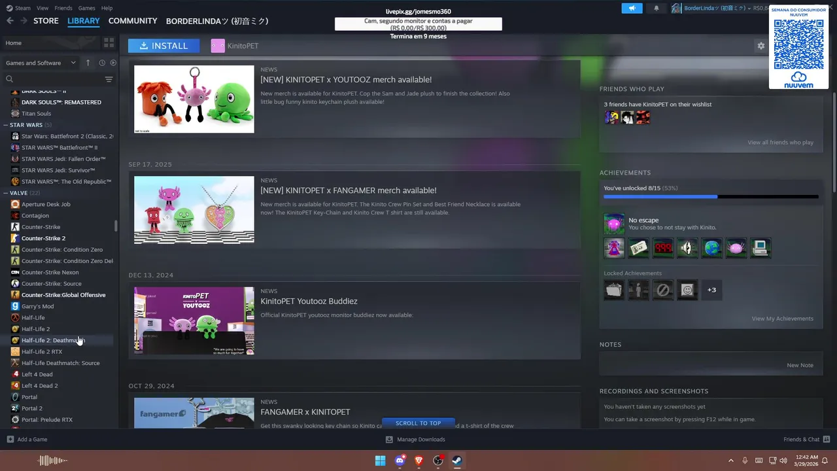This screenshot has width=837, height=471.
Task: Toggle the recent activity clock filter
Action: [x=102, y=63]
